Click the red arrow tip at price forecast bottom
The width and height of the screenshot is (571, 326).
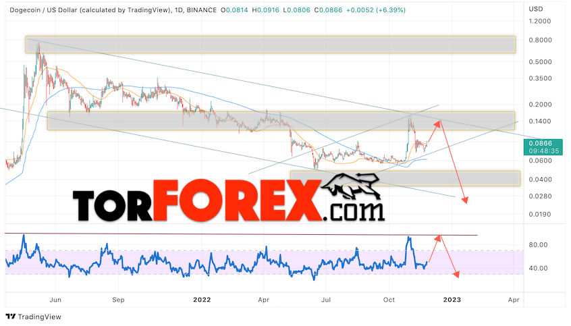(465, 200)
